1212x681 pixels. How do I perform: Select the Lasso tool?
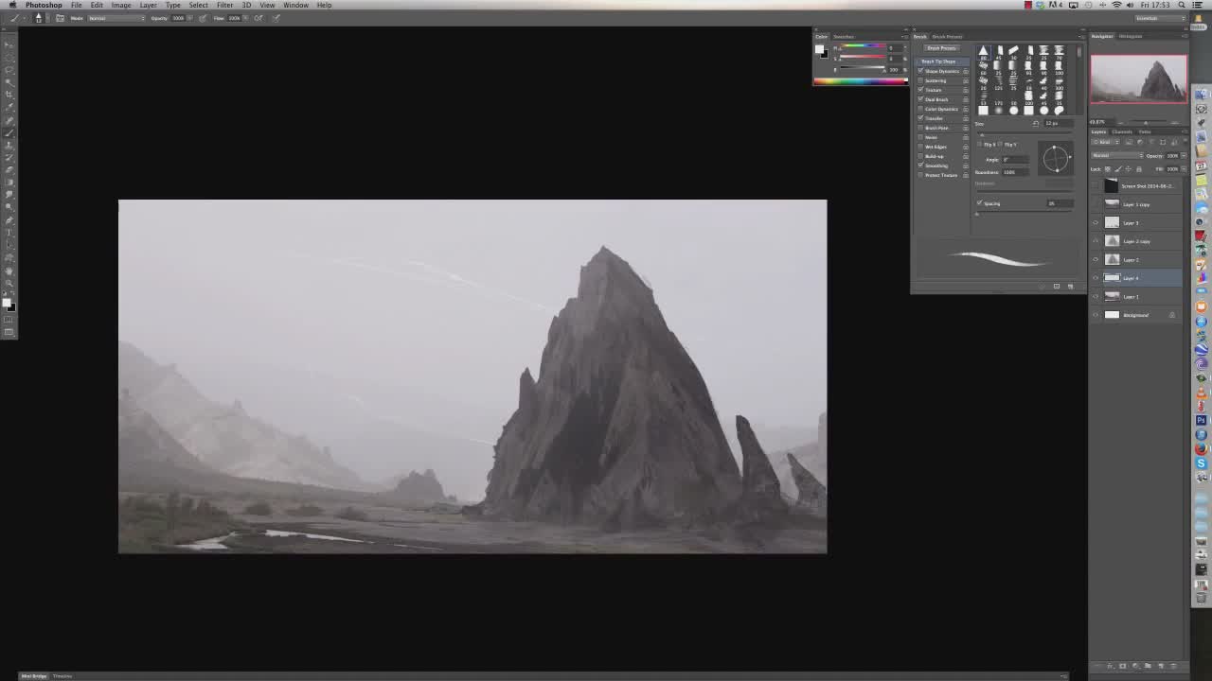[x=9, y=70]
